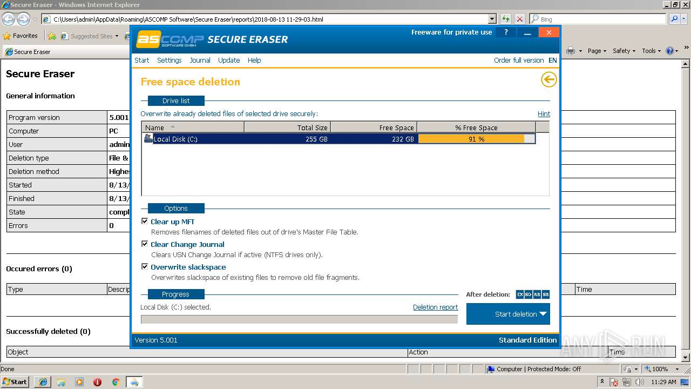Click the ASCOMP logo

pyautogui.click(x=170, y=39)
